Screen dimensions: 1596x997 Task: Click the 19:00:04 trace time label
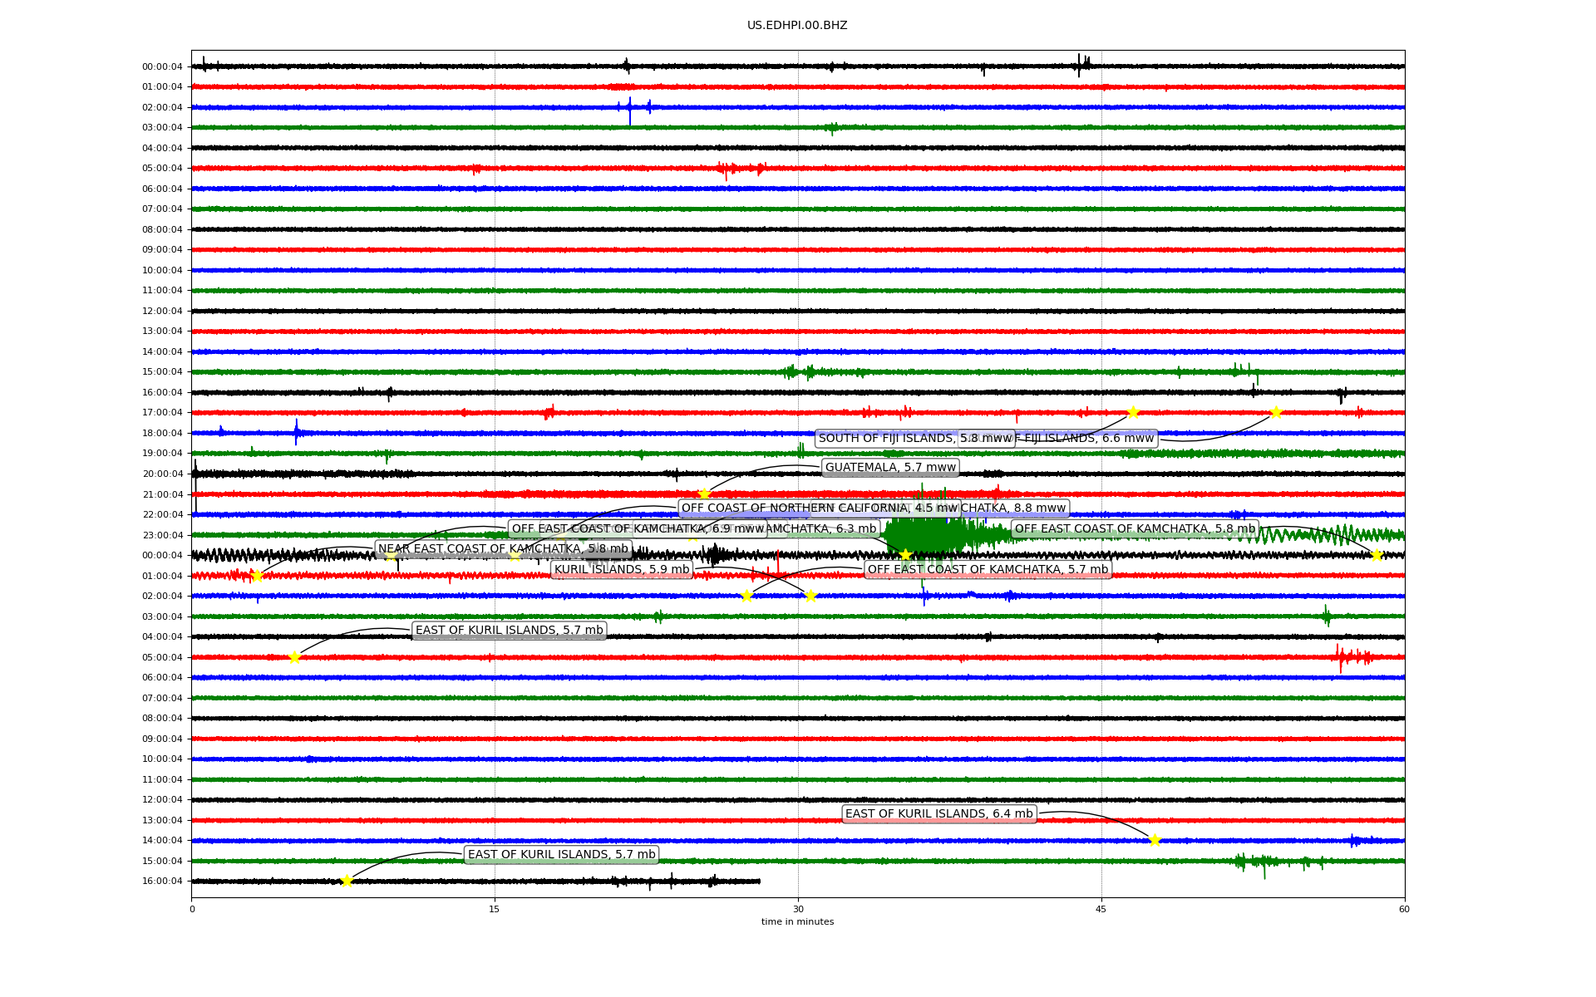[162, 454]
